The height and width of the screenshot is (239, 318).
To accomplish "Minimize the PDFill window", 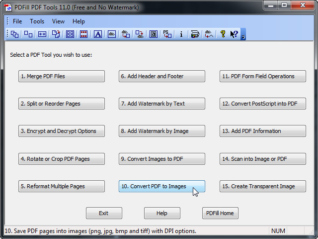I will tap(270, 5).
